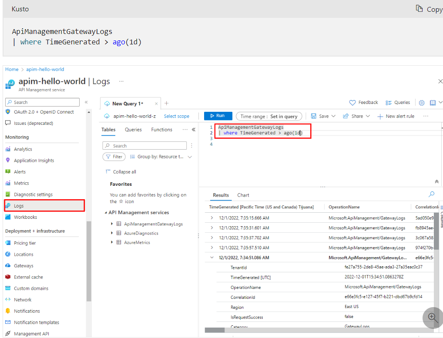Open Time range selector
Viewport: 443px width, 338px height.
[268, 116]
